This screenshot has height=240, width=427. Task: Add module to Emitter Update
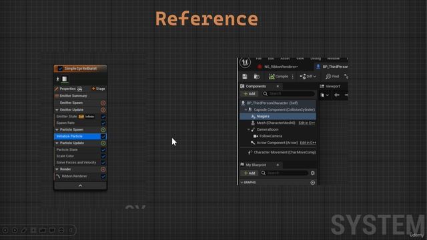coord(103,110)
